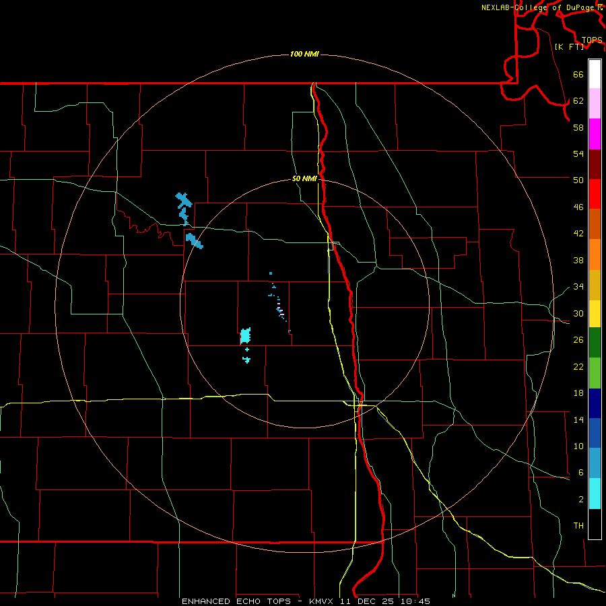Click the "62" legend value

(578, 100)
